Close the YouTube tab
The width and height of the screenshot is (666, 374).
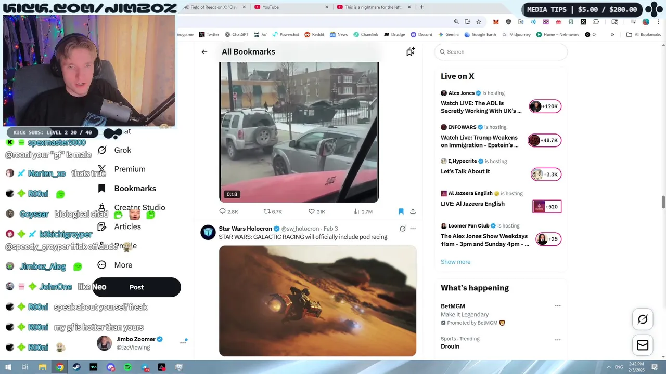[327, 7]
